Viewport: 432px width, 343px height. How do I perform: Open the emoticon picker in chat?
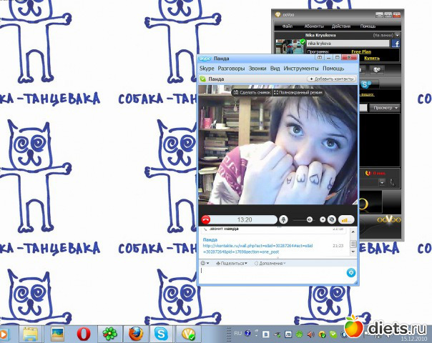[x=204, y=263]
